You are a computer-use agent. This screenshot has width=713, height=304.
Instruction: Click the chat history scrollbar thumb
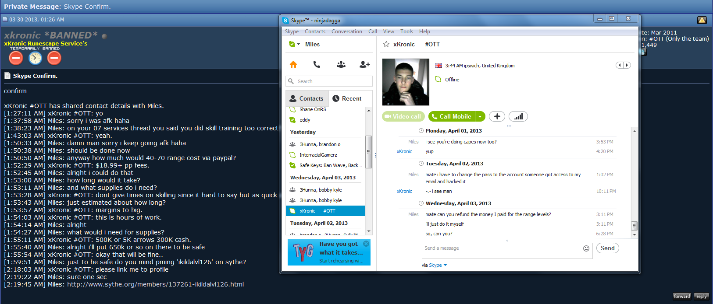click(x=634, y=226)
